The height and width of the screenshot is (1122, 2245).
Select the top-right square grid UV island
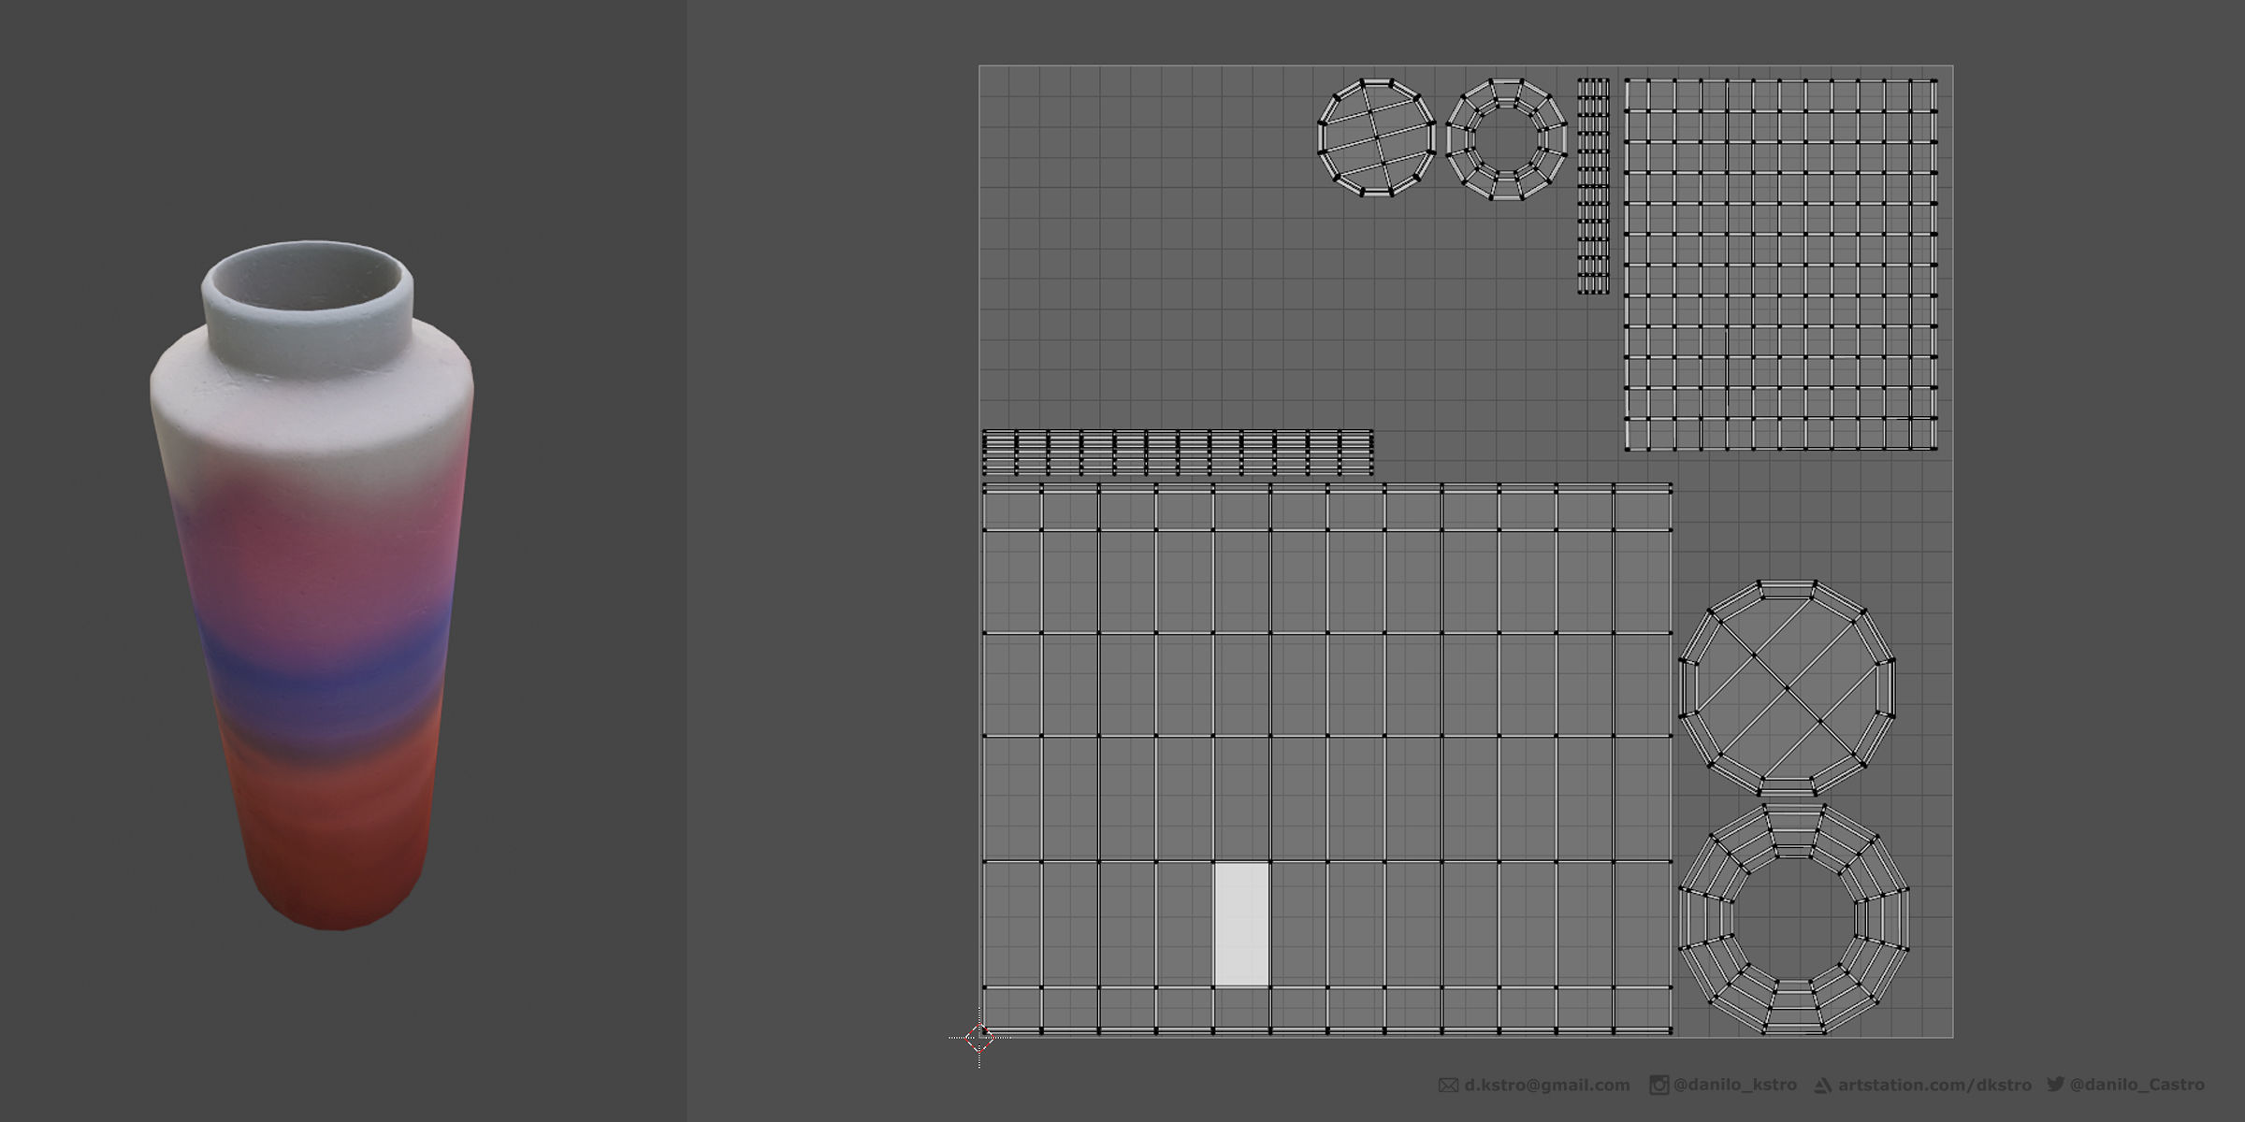[1781, 265]
